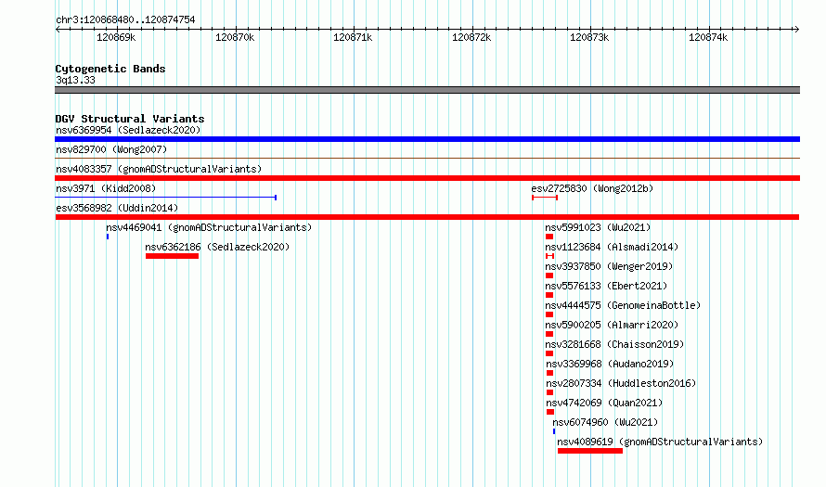Open nsv6362186 (Sedlazeck2020) label

pos(217,247)
